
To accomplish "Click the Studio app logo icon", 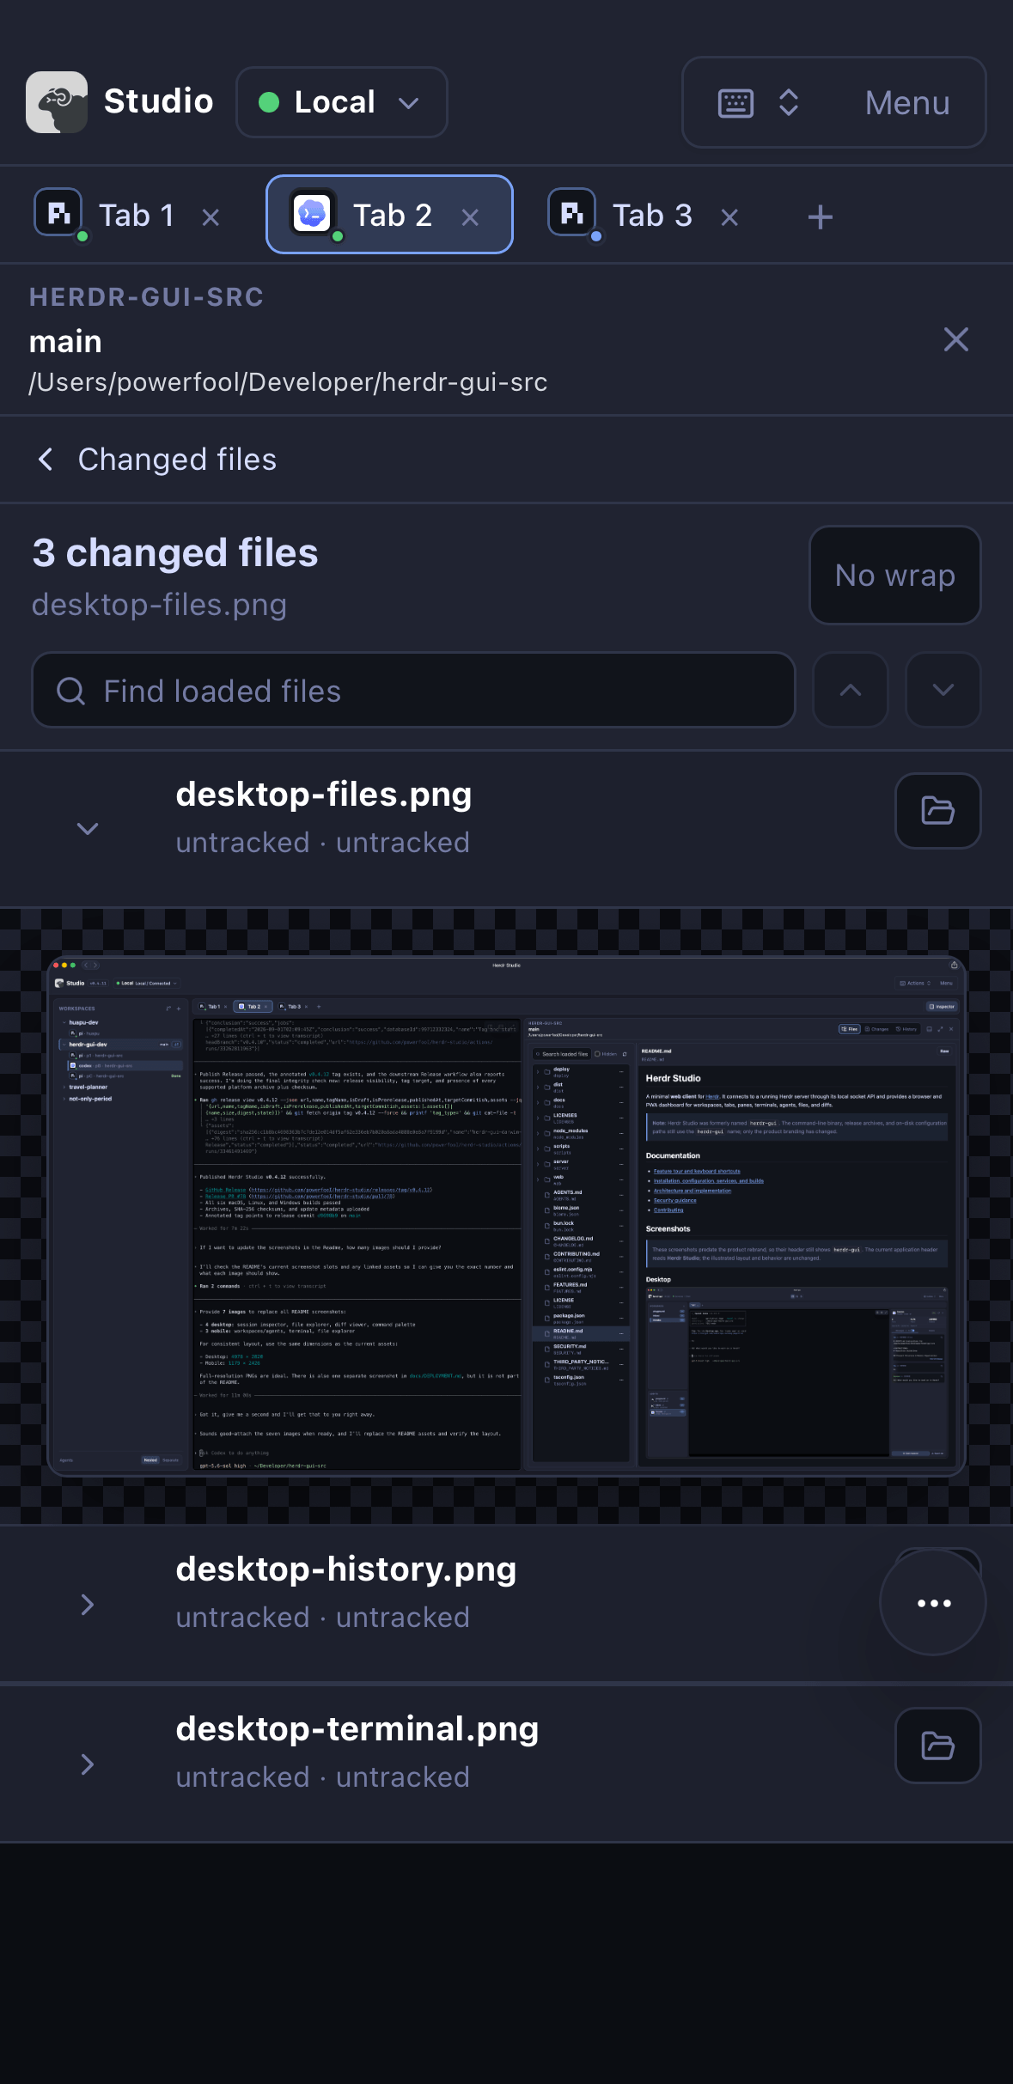I will [x=57, y=102].
